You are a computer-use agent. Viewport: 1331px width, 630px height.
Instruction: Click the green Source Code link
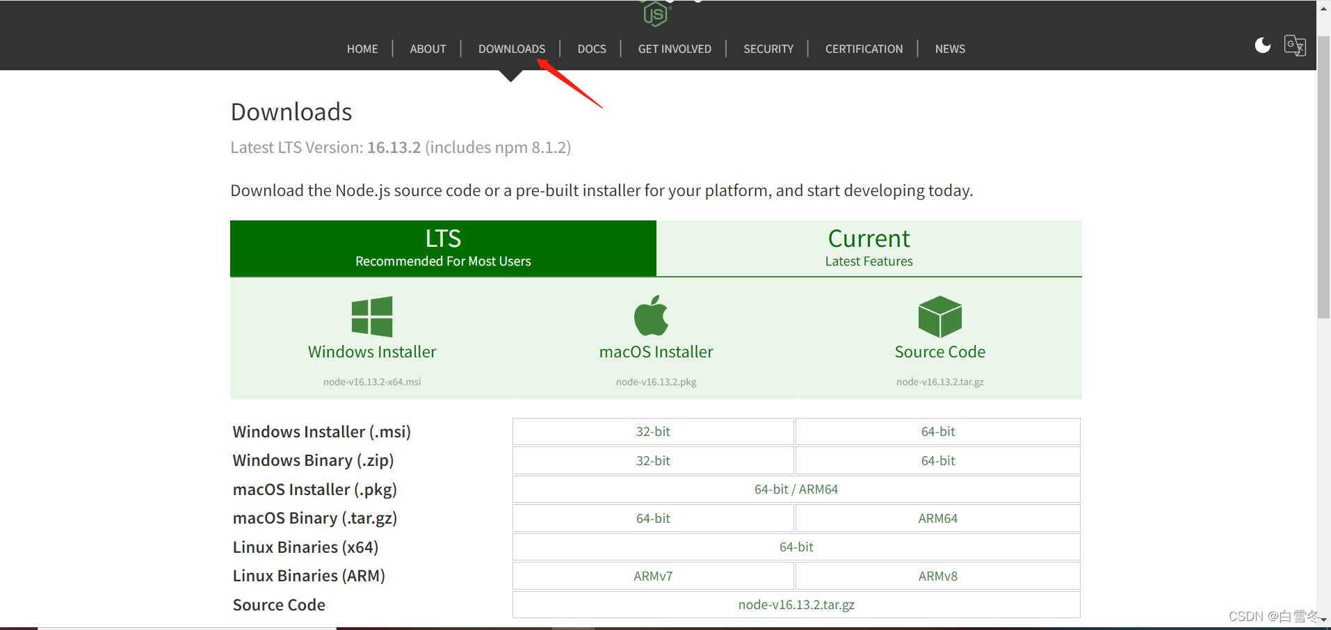[x=940, y=352]
